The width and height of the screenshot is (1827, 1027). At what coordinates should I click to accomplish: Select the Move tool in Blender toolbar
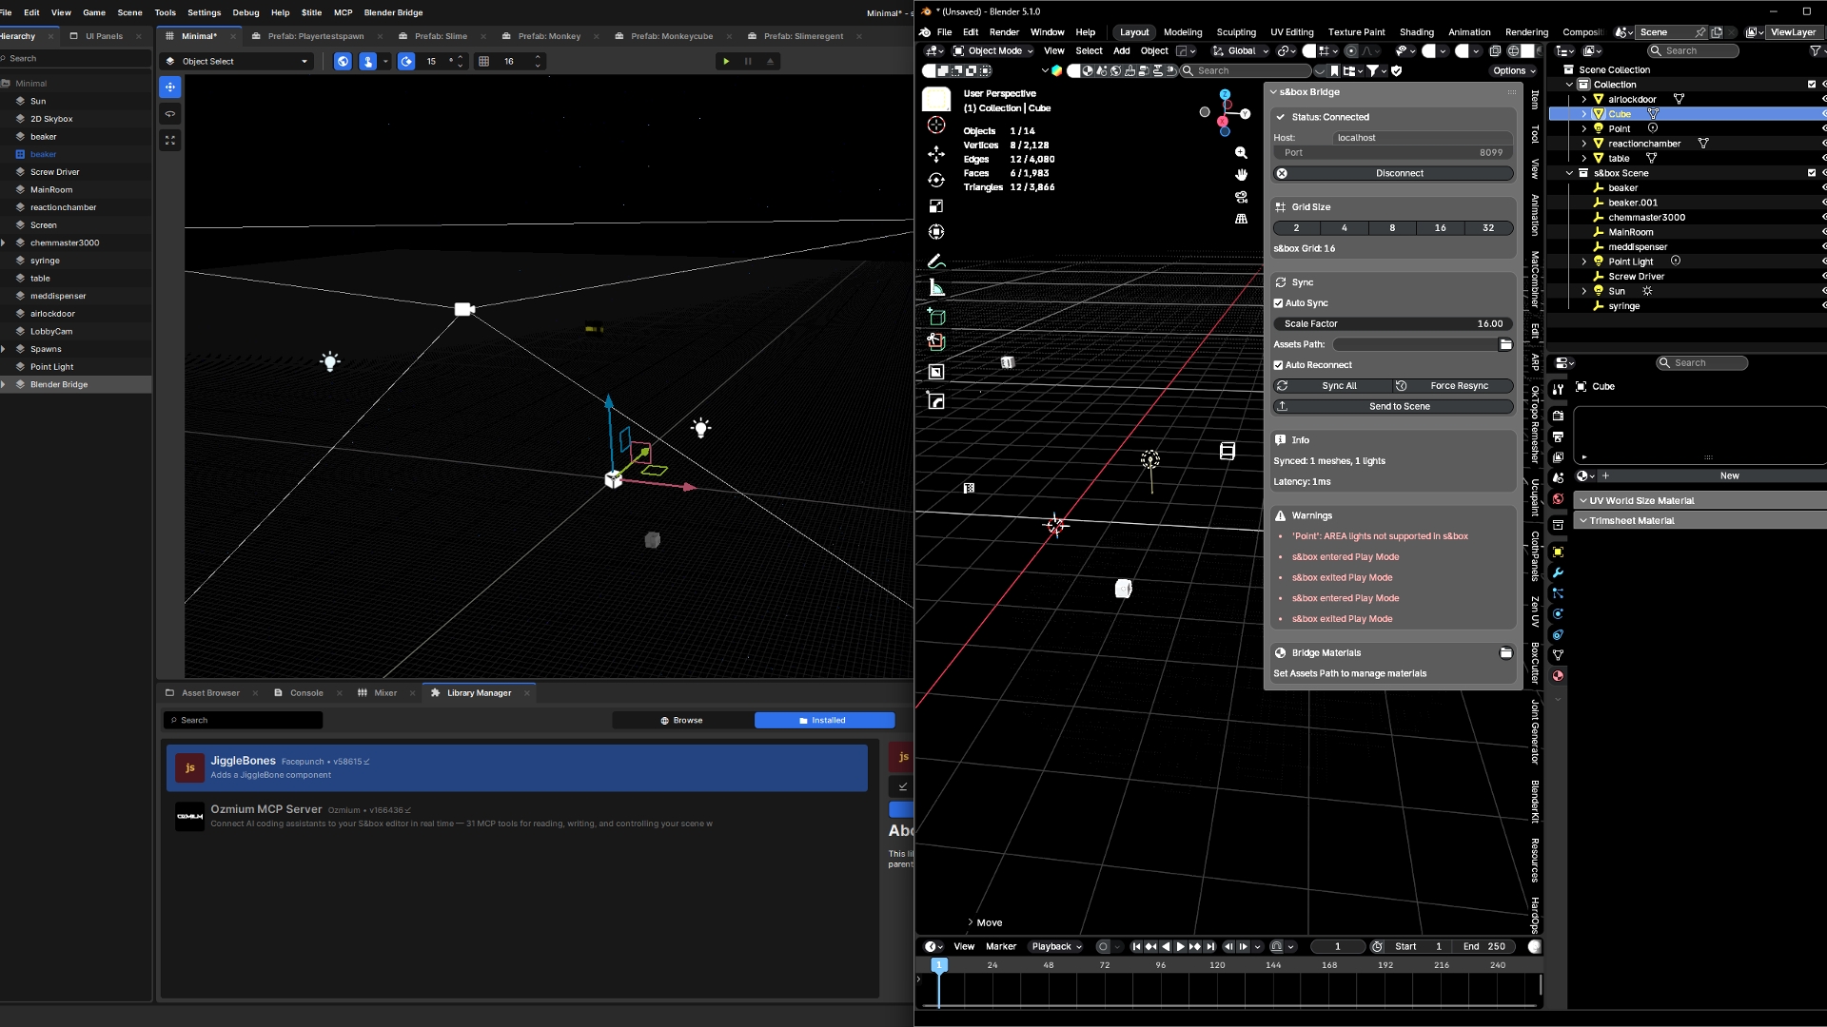pos(936,154)
